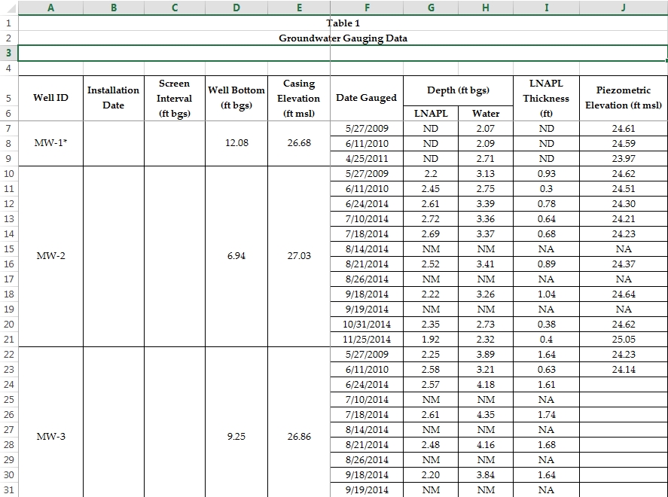This screenshot has width=668, height=497.
Task: Click piezometric elevation 24.30
Action: coord(624,204)
